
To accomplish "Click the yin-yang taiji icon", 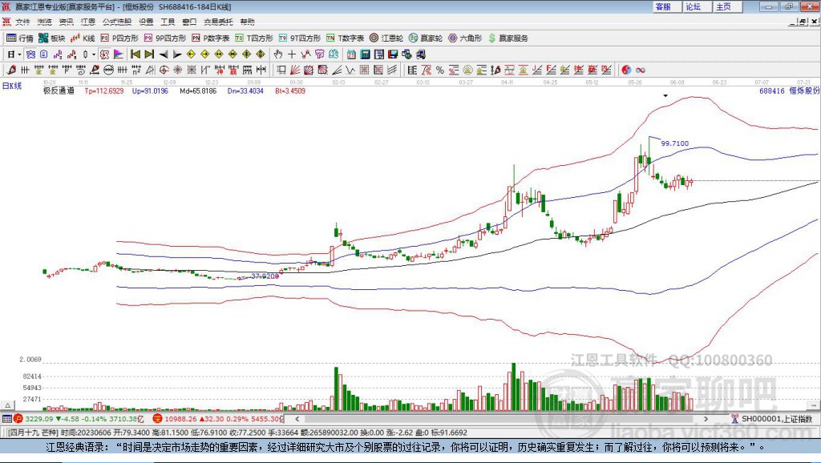I will click(x=626, y=70).
